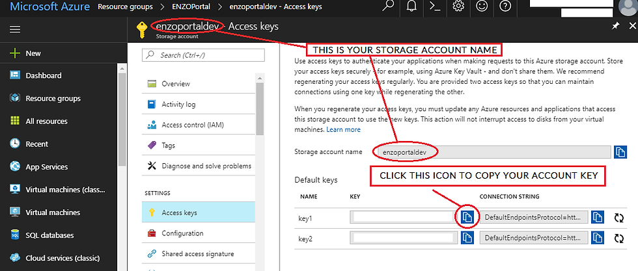The image size is (638, 271).
Task: Copy the storage account name
Action: (620, 152)
